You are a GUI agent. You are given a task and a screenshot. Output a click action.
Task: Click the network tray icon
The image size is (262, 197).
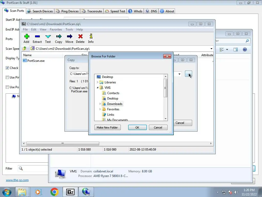(224, 192)
